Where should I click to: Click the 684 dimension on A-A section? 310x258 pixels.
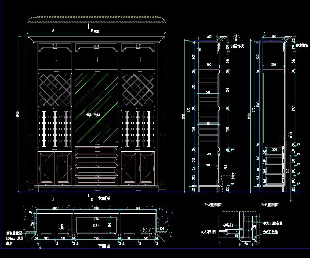click(x=226, y=167)
